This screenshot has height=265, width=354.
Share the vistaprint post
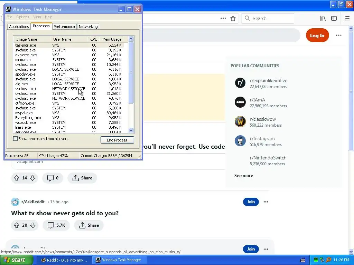coord(82,178)
